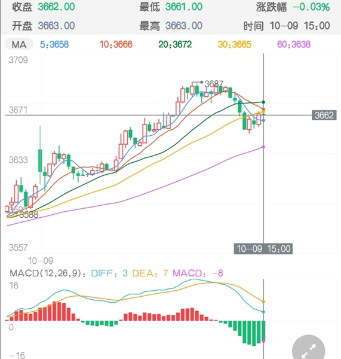341x359 pixels.
Task: Tap the highest price 3663.00 in 最高 row
Action: (x=184, y=26)
